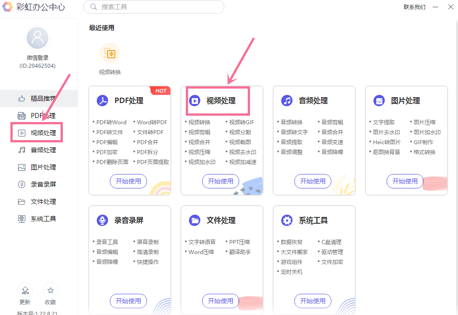Click the user avatar to log in
This screenshot has width=458, height=315.
[38, 38]
